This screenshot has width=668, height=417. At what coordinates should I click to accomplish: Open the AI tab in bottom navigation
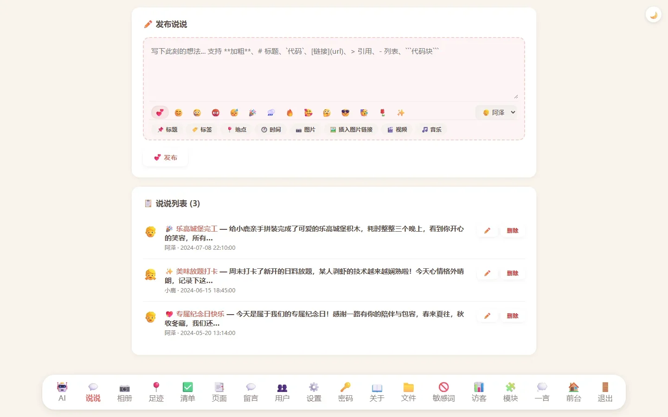click(62, 392)
